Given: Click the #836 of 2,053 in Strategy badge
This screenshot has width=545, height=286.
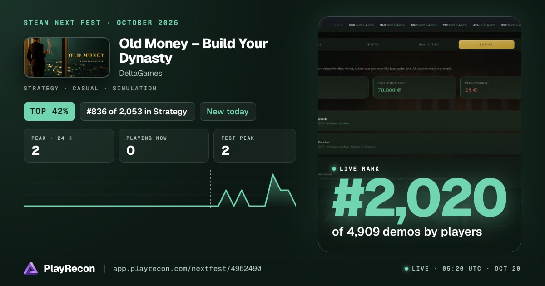Looking at the screenshot, I should [x=138, y=112].
